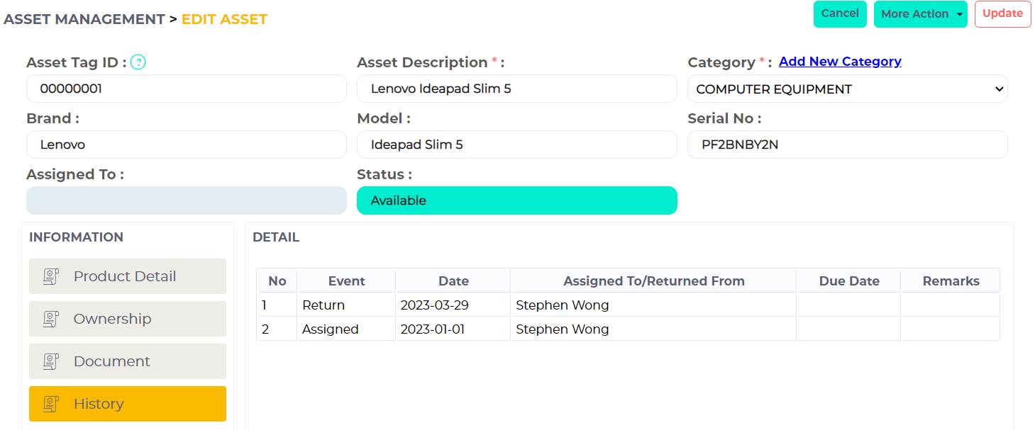Image resolution: width=1035 pixels, height=430 pixels.
Task: Click the Serial No field
Action: (847, 145)
